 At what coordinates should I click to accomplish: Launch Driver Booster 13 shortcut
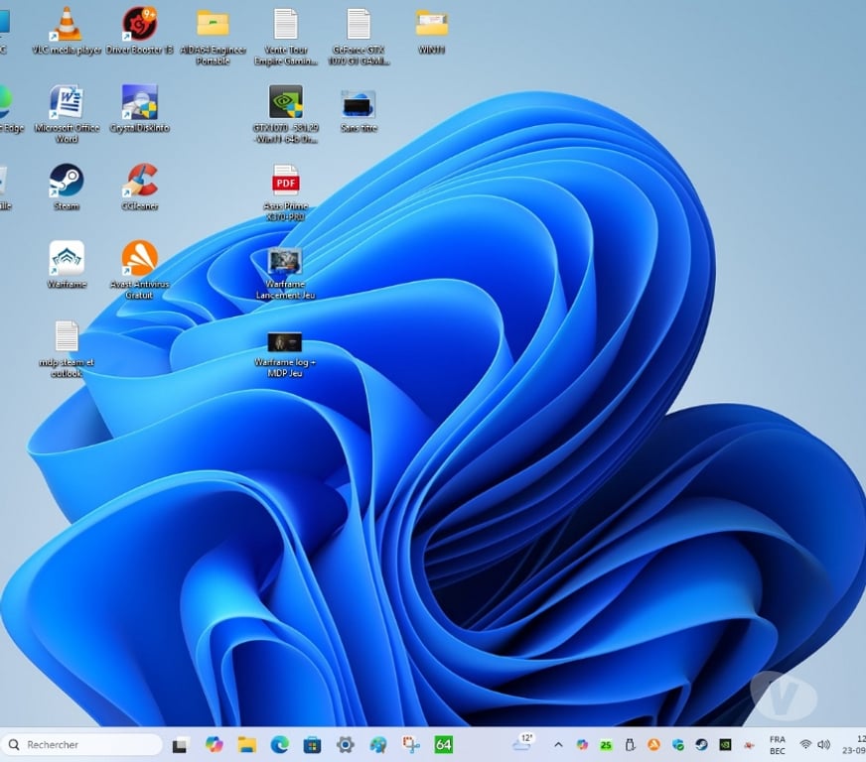[139, 24]
